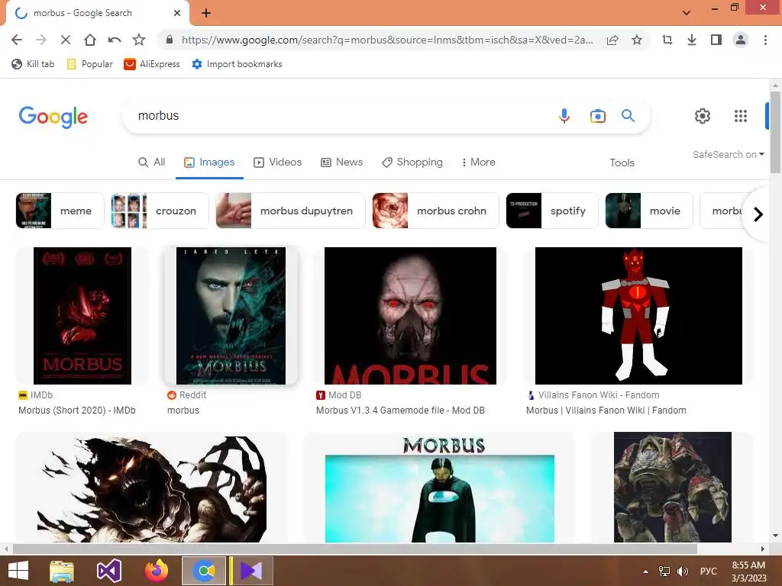Launch Visual Studio from taskbar

[x=108, y=571]
